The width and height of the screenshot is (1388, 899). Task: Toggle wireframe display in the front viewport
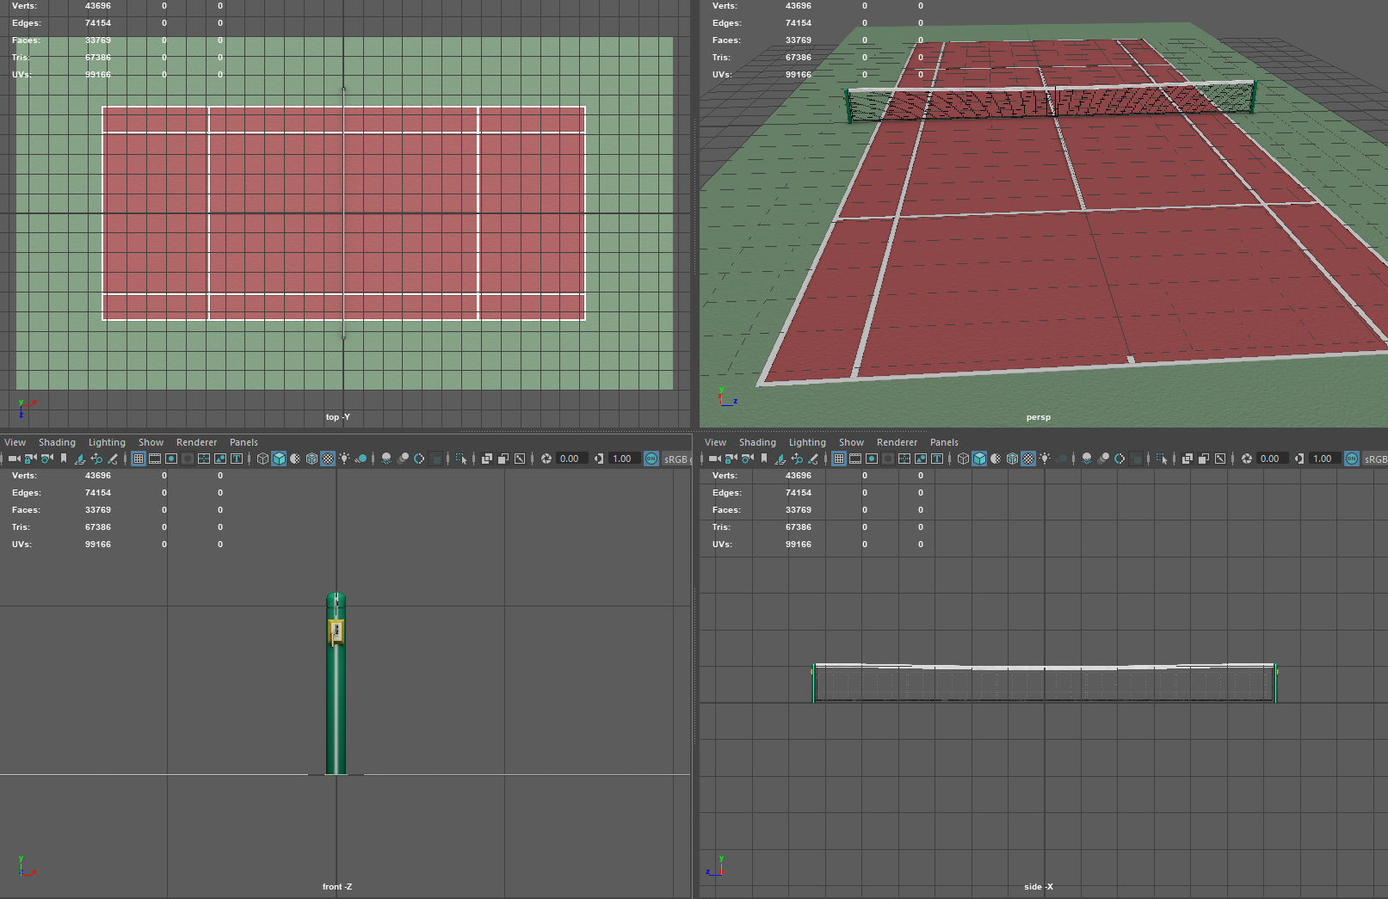coord(261,459)
